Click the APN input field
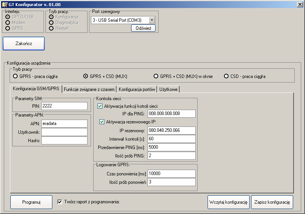Screen dimensions: 305x214 click(64, 123)
